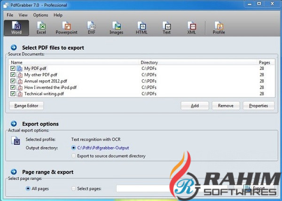Choose the Select pages radio option
This screenshot has width=282, height=201.
coord(73,188)
